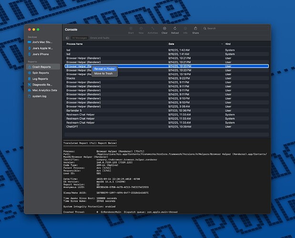This screenshot has width=295, height=238.
Task: Open Log Reports in sidebar
Action: coord(40,79)
